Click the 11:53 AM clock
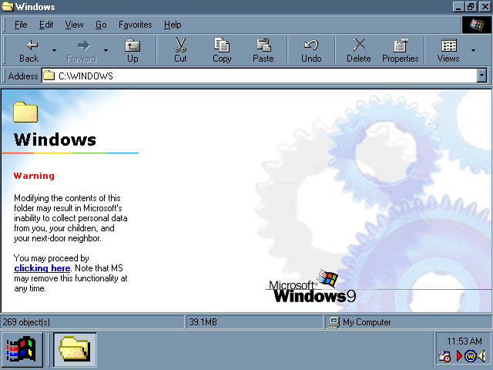The width and height of the screenshot is (493, 370). coord(464,341)
